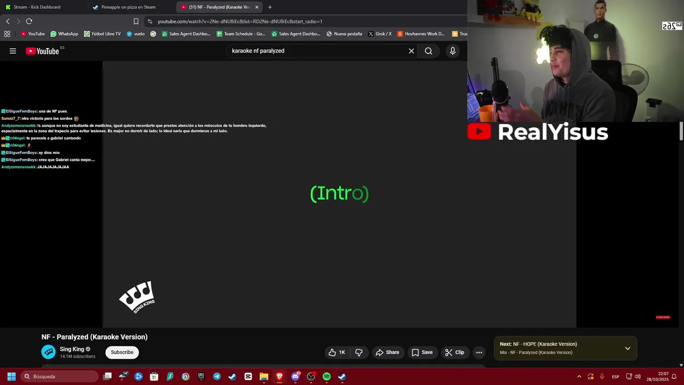Click the YouTube logo home link
The height and width of the screenshot is (385, 684).
coord(43,51)
